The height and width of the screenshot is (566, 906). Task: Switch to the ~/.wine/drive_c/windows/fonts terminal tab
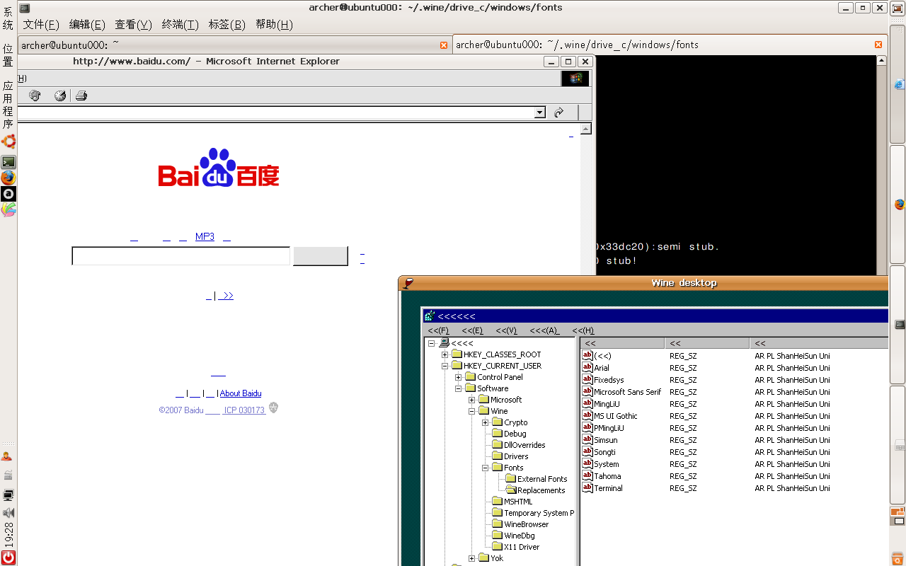tap(669, 45)
